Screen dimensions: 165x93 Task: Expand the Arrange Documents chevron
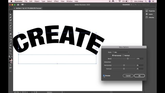[x=25, y=5]
